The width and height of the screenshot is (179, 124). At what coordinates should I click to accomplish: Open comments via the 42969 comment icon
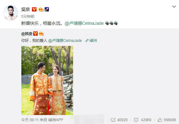point(142,120)
